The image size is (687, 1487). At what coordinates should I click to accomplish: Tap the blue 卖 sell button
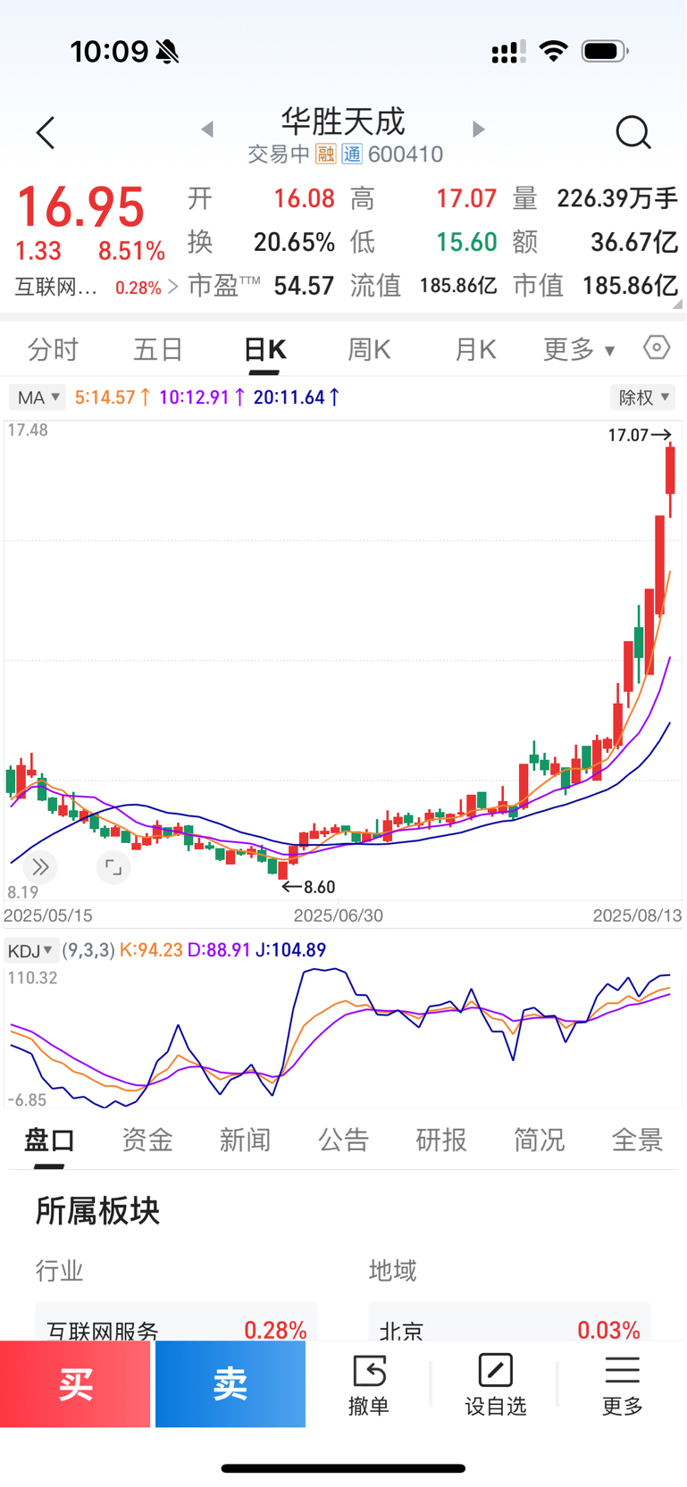click(x=230, y=1383)
